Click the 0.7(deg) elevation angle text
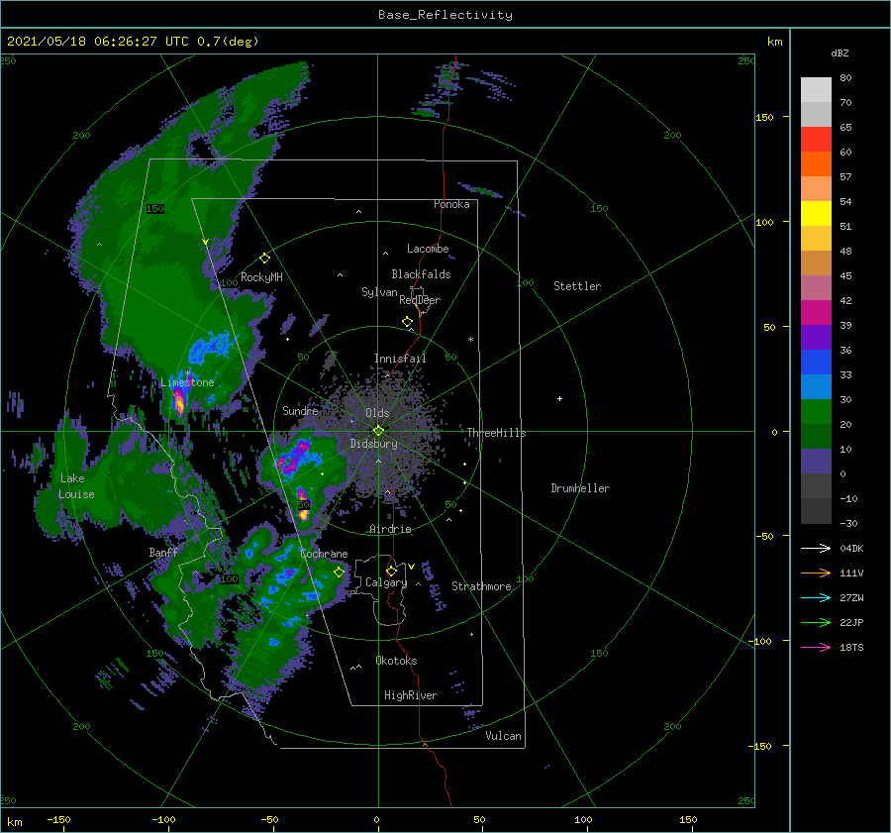Screen dimensions: 891x833 pyautogui.click(x=228, y=42)
